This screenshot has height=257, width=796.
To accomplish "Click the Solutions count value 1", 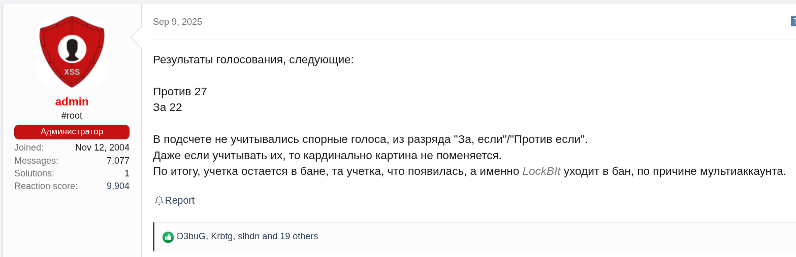I will (x=126, y=173).
